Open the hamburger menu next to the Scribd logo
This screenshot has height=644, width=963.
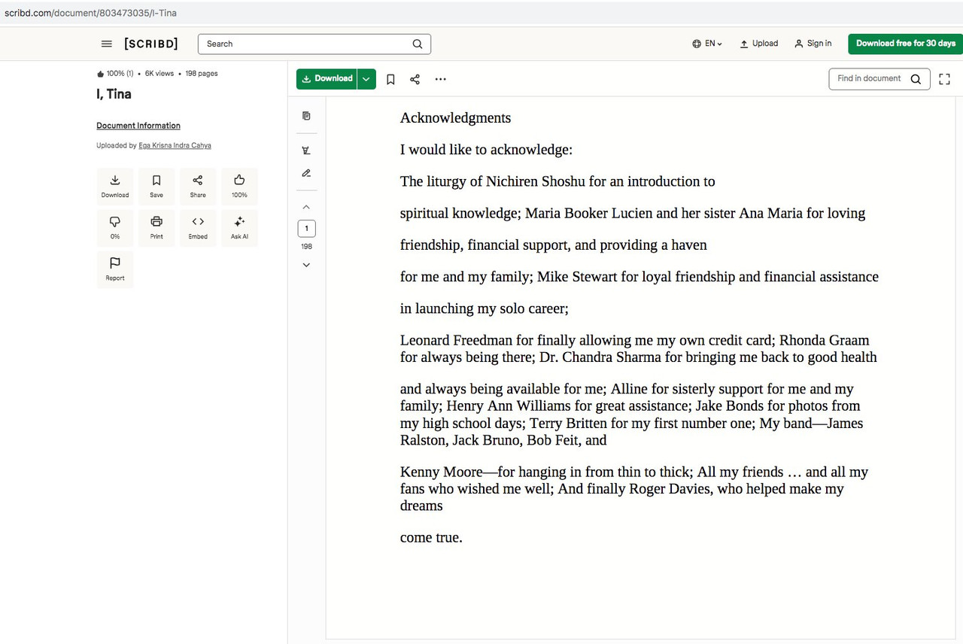[106, 44]
